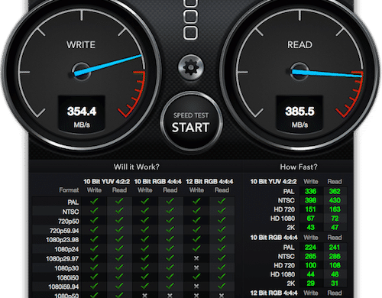Select the 354.4 MB/s write speed readout
The image size is (382, 298).
[82, 112]
